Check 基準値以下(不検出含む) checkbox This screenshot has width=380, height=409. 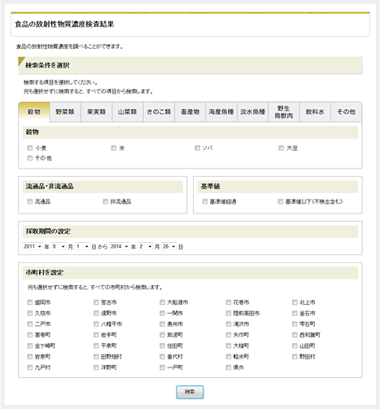point(281,201)
